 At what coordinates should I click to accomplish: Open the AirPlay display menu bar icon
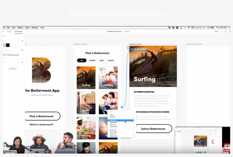point(181,28)
